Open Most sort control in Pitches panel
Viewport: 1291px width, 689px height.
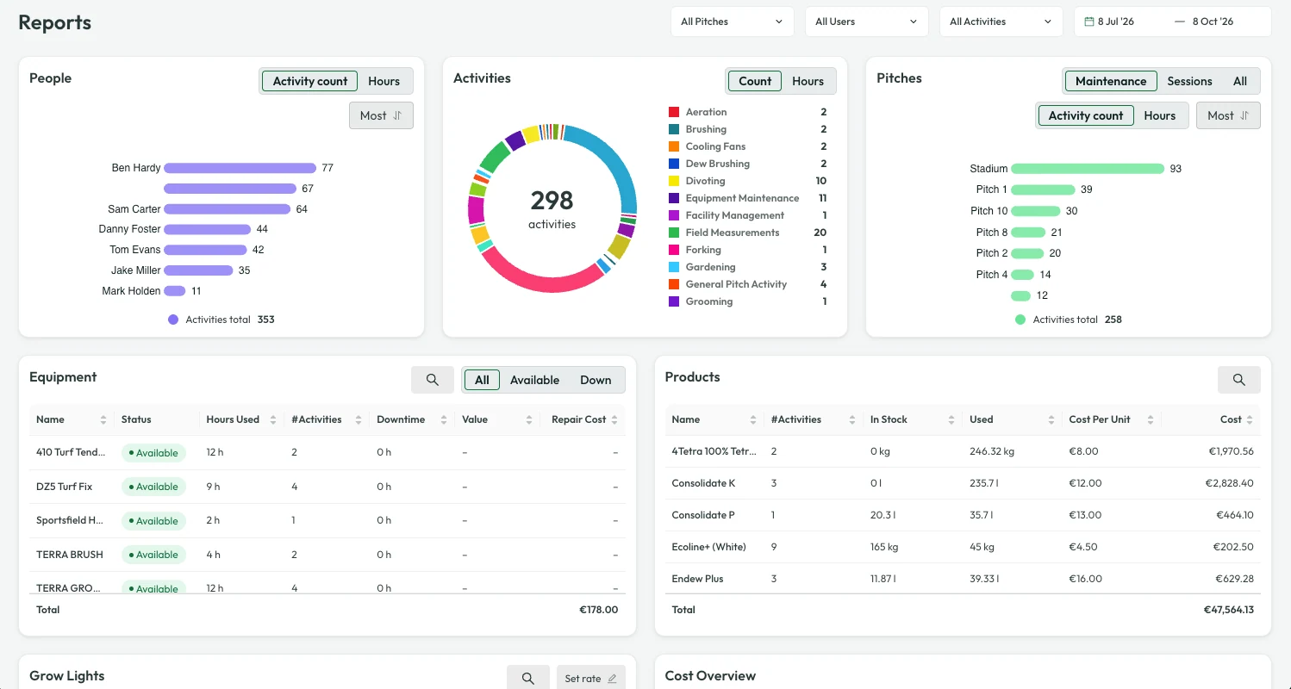(x=1228, y=115)
